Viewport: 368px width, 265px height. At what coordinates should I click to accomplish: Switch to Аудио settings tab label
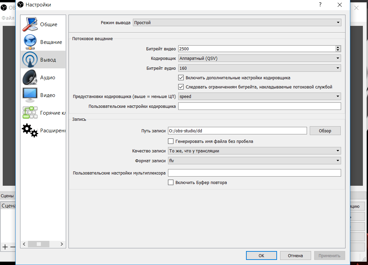point(48,78)
